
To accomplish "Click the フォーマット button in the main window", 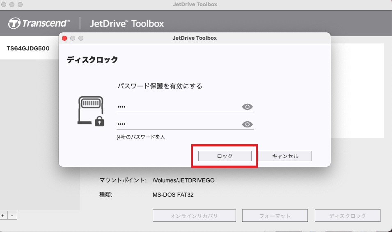I will click(x=275, y=216).
